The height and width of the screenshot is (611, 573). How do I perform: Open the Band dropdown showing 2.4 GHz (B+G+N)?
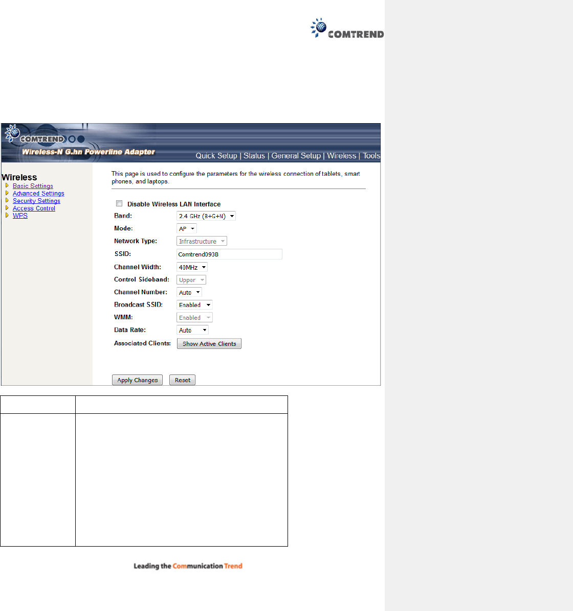(x=206, y=216)
